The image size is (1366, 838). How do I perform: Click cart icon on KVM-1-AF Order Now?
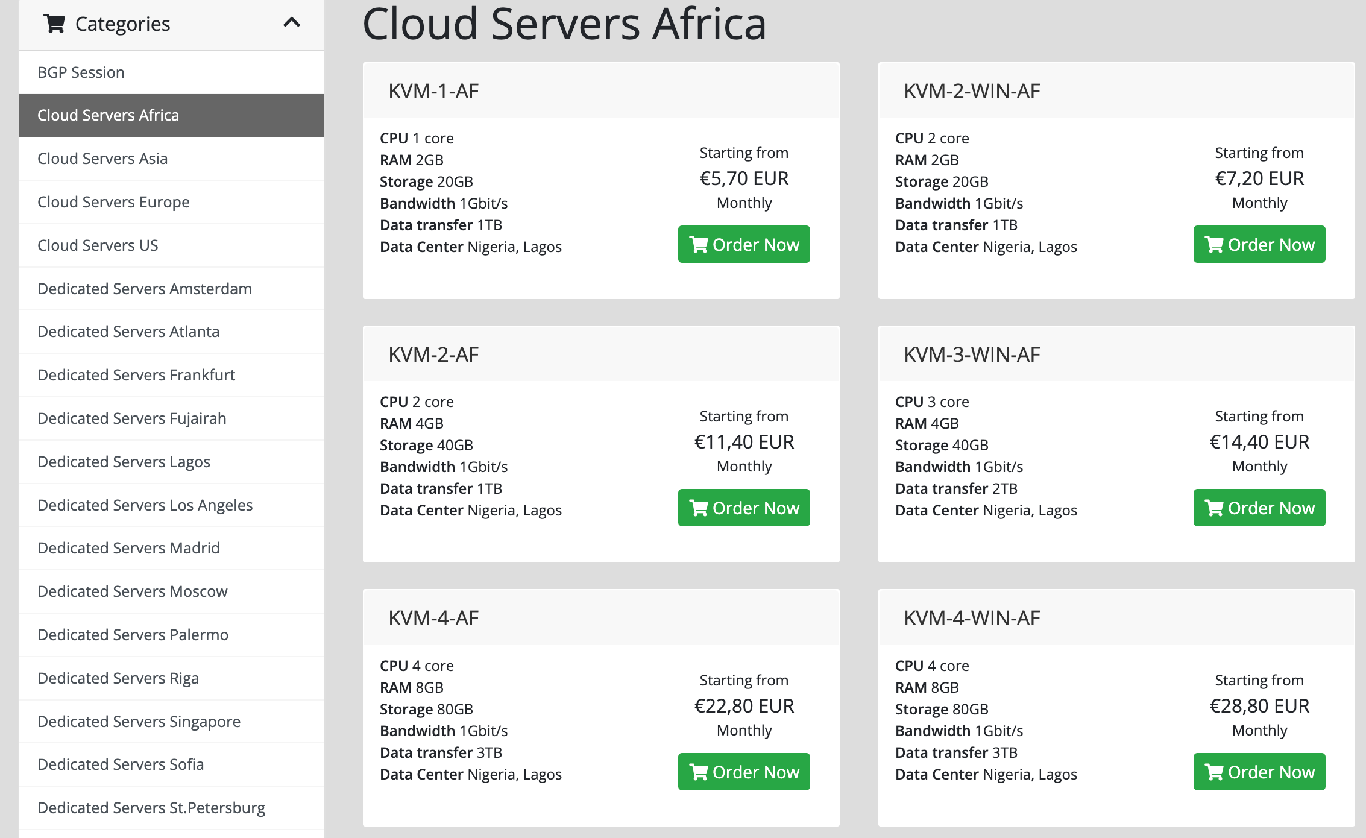coord(699,245)
